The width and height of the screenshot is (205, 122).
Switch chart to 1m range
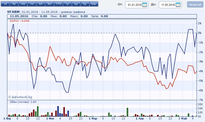[32, 4]
